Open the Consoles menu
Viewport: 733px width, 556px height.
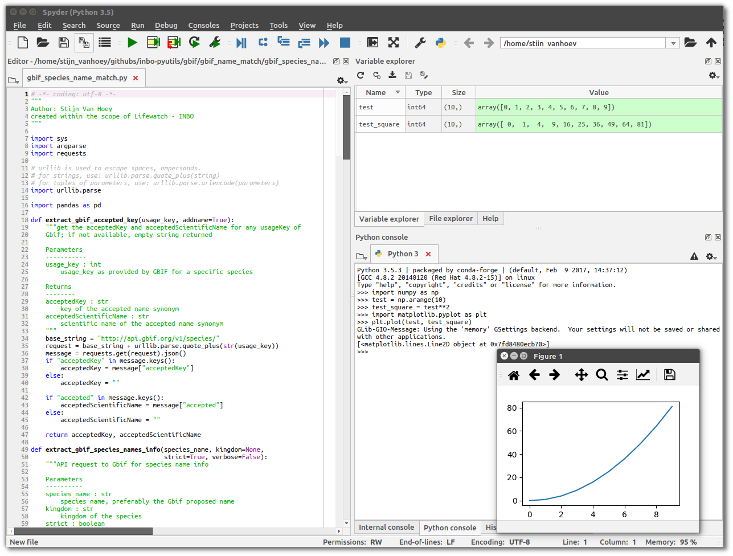tap(204, 25)
